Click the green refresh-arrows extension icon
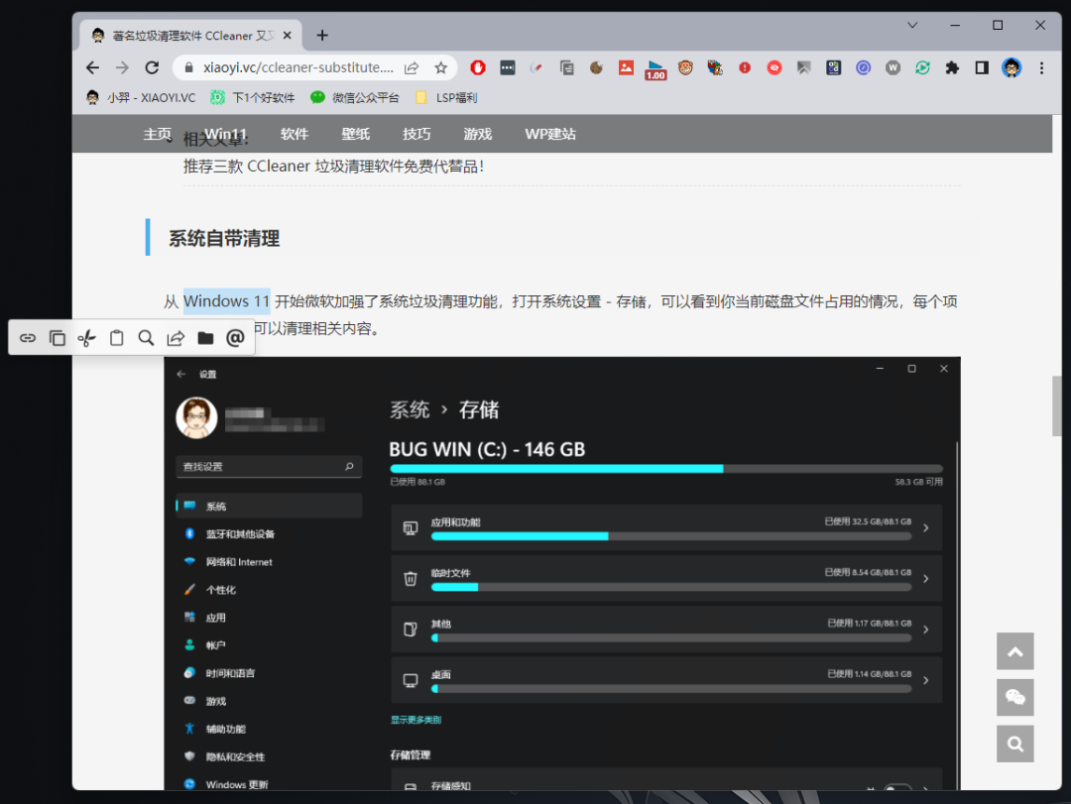The image size is (1071, 804). pyautogui.click(x=922, y=67)
